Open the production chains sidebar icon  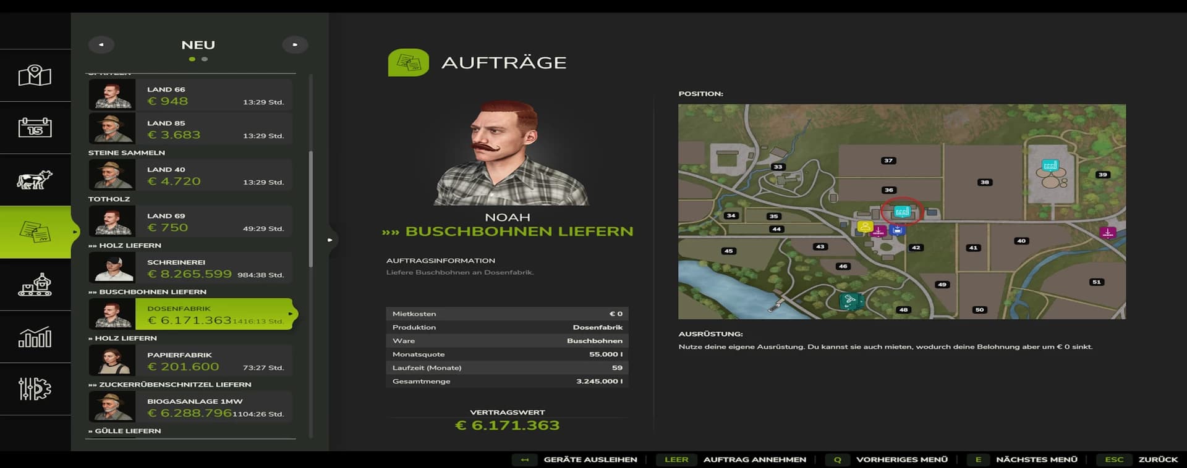[35, 285]
